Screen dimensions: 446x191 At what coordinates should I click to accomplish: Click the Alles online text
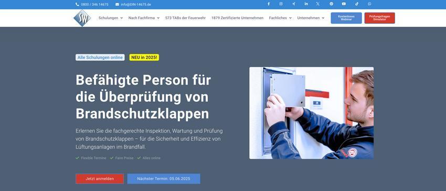152,158
